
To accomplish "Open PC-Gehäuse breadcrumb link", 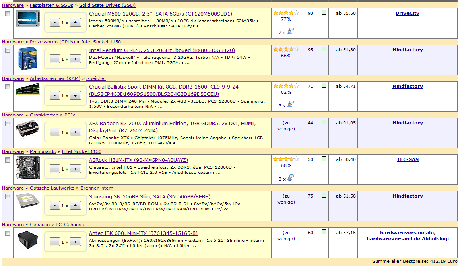I will pyautogui.click(x=70, y=225).
